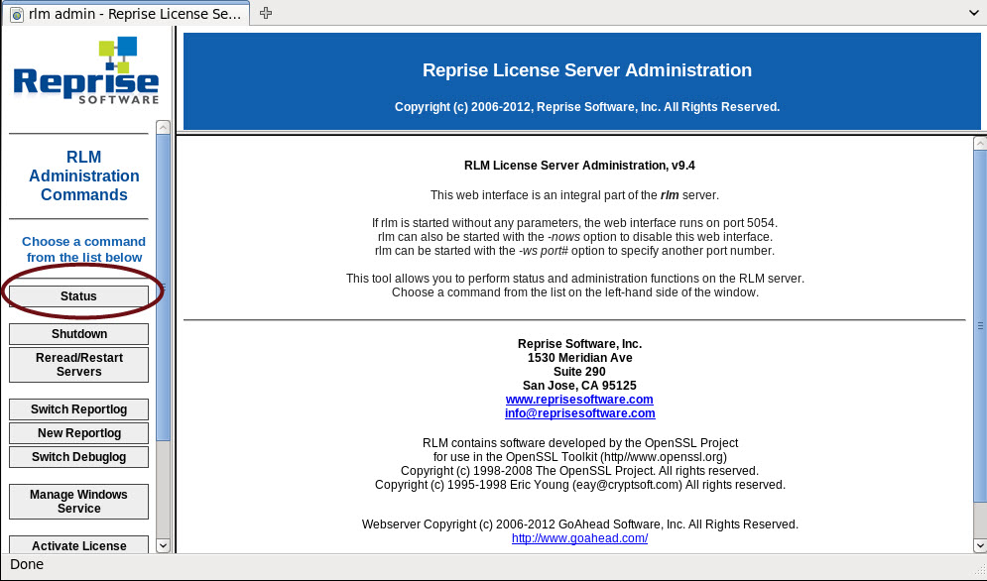
Task: Open Manage Windows Service
Action: point(79,502)
